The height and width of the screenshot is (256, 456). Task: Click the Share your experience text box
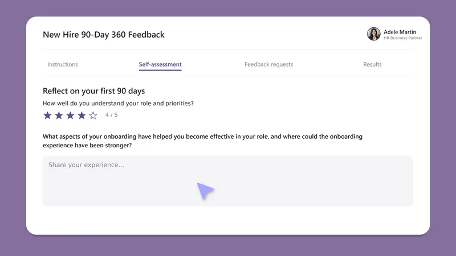pos(228,181)
